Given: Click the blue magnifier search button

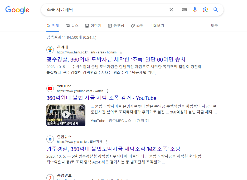Looking at the screenshot, I should pyautogui.click(x=216, y=10).
